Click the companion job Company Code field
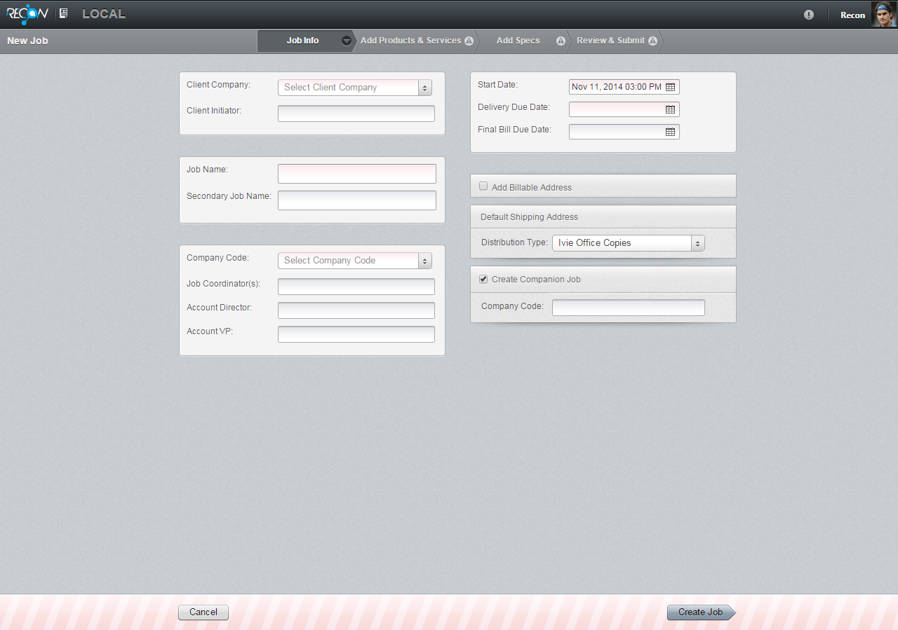The image size is (898, 630). [x=629, y=308]
